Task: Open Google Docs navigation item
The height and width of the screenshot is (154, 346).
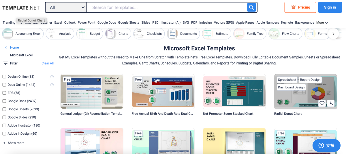Action: coord(107,22)
